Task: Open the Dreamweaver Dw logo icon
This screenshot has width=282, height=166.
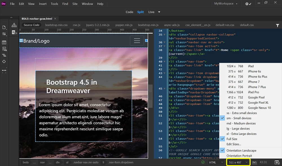Action: coord(4,4)
